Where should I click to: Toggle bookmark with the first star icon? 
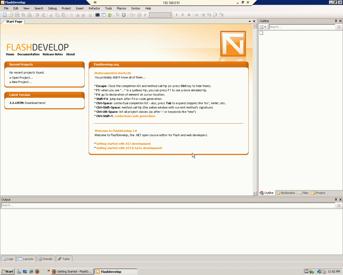click(x=71, y=15)
